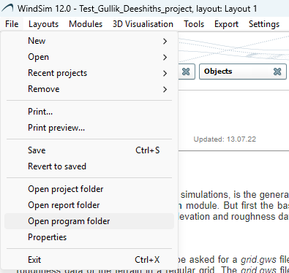Click the WindSim logo icon in title bar
Screen dimensions: 289x273
click(7, 9)
